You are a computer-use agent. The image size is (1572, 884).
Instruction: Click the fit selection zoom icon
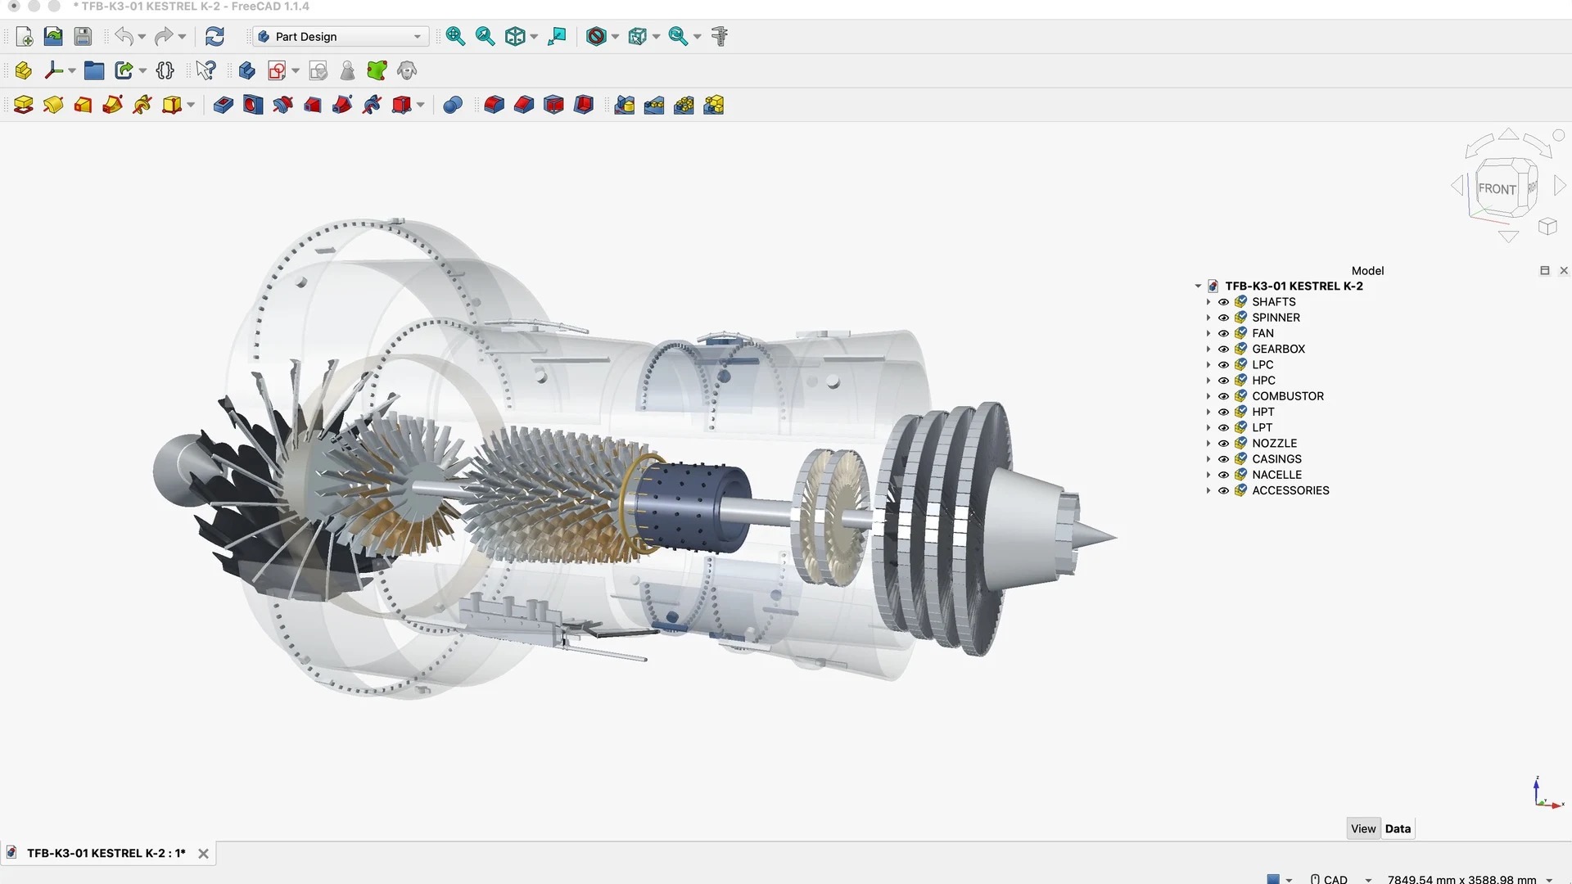coord(485,37)
